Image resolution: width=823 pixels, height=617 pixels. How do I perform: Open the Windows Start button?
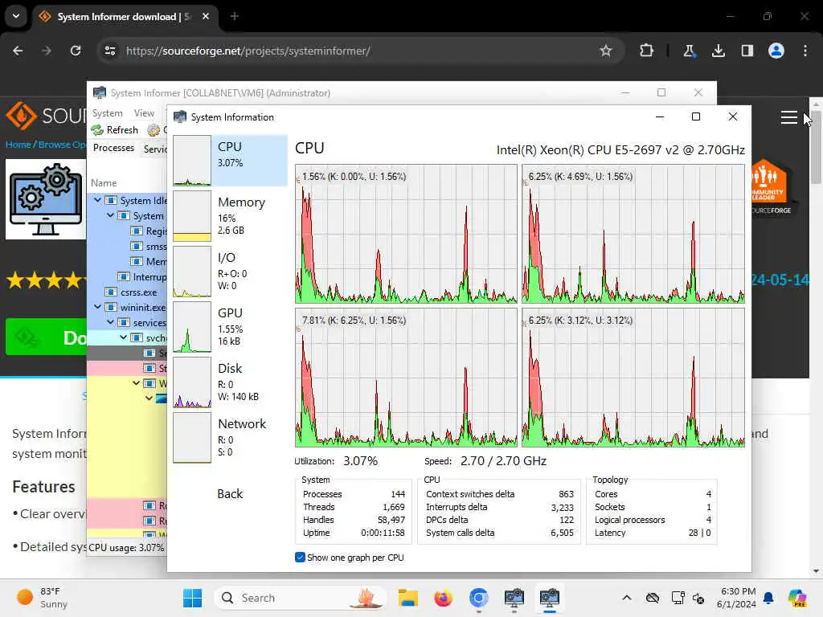(x=192, y=598)
